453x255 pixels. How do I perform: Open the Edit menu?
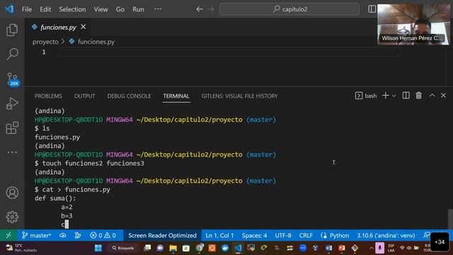[45, 9]
